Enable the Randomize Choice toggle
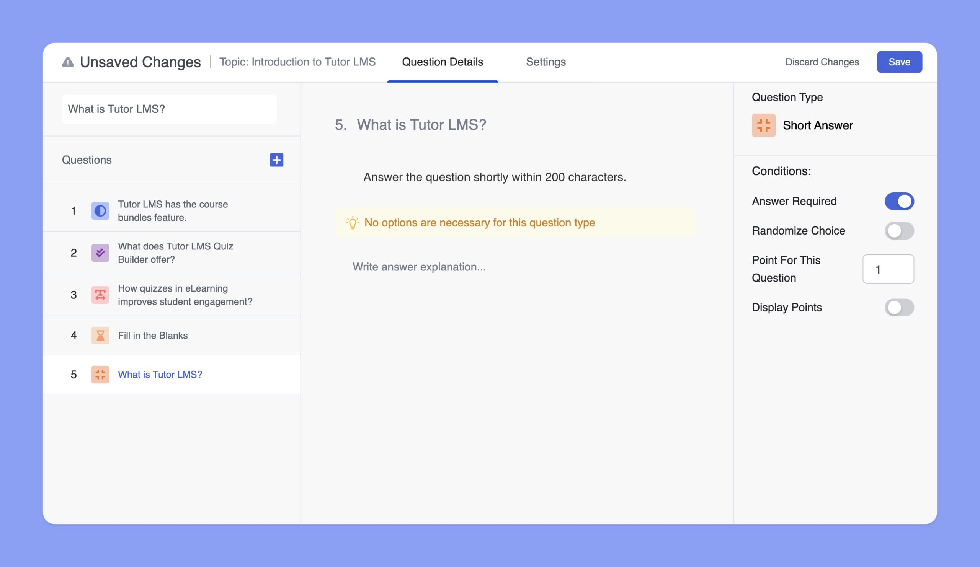Viewport: 980px width, 567px height. click(x=900, y=230)
